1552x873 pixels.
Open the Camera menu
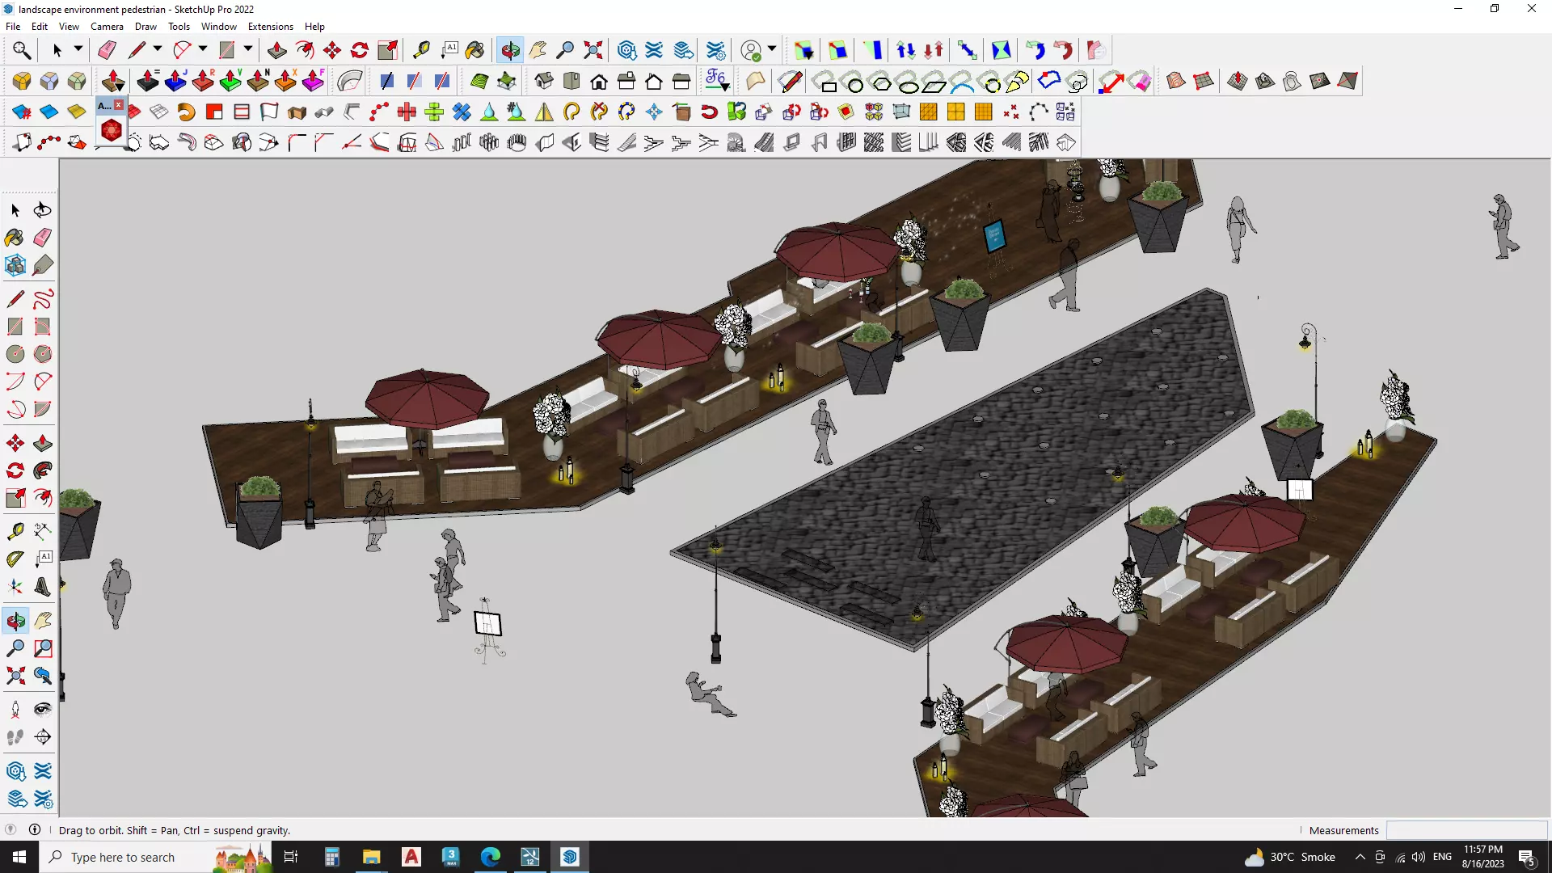point(107,27)
